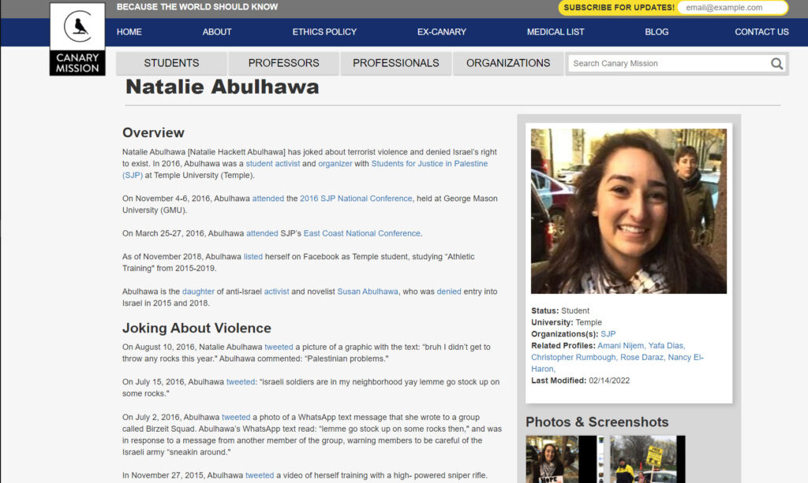The image size is (808, 483).
Task: Focus the Search Canary Mission field
Action: click(669, 64)
